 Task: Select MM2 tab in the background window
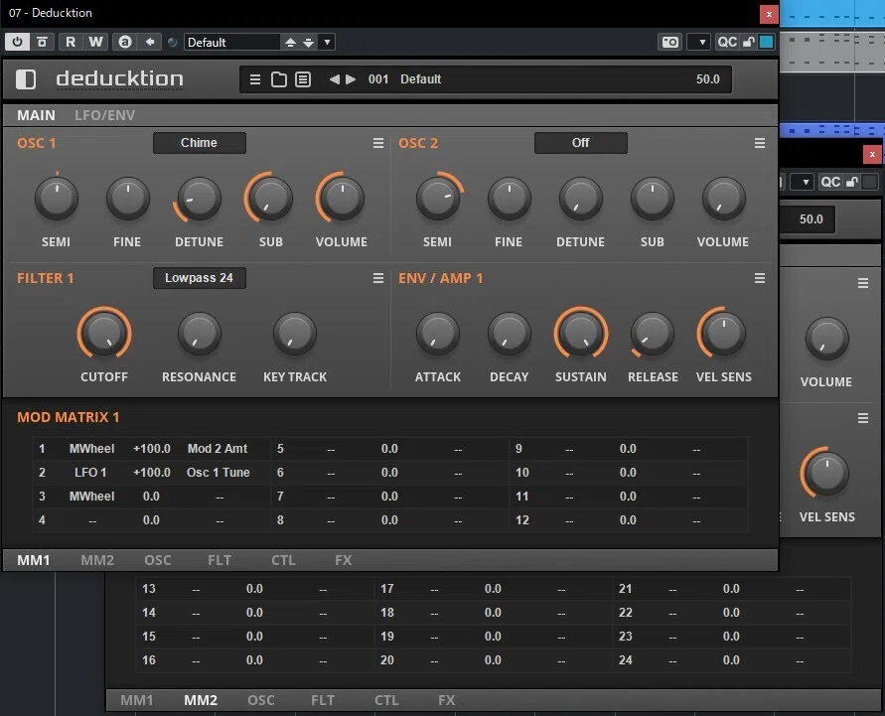pyautogui.click(x=201, y=700)
